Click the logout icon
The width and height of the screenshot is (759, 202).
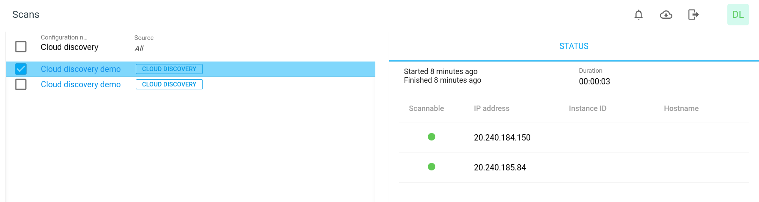pyautogui.click(x=693, y=15)
